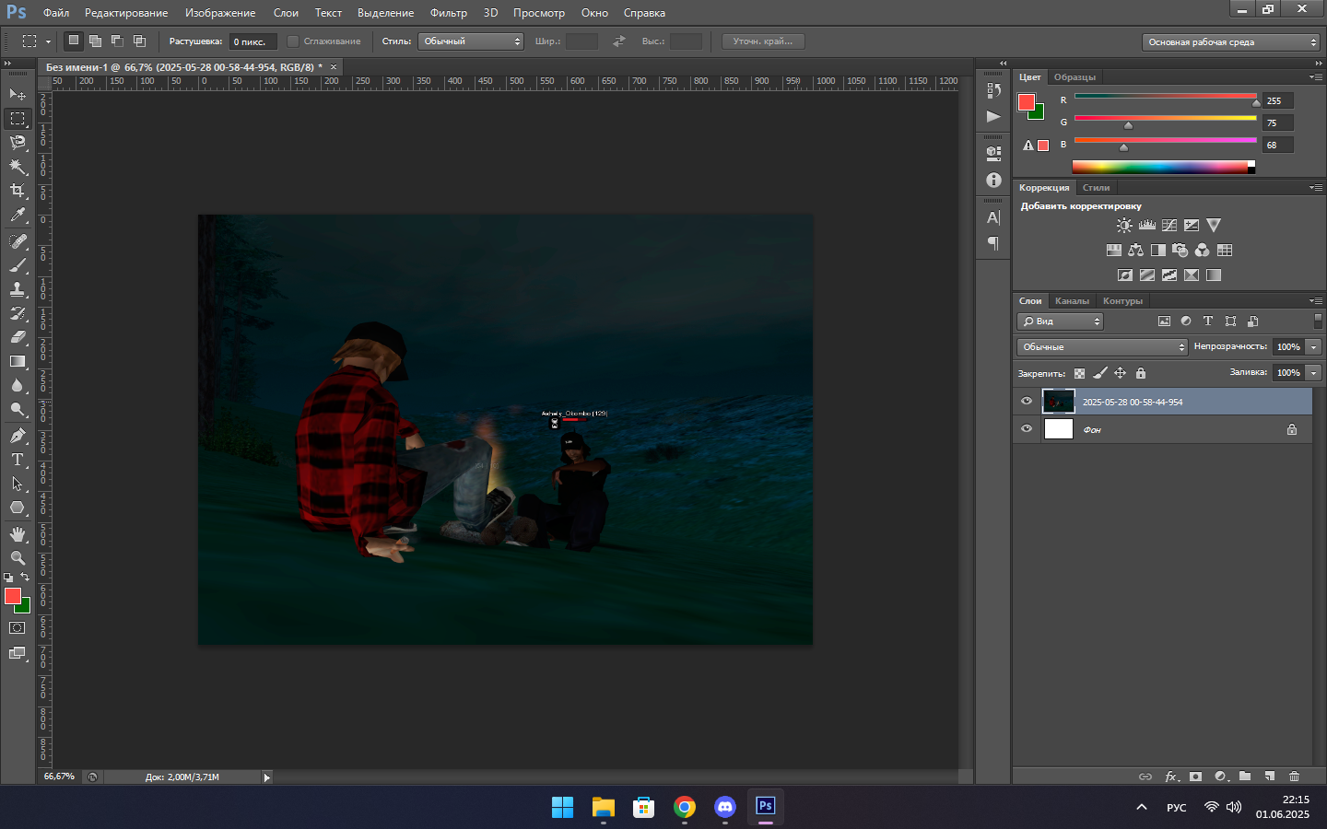
Task: Select the Hand tool
Action: click(18, 534)
